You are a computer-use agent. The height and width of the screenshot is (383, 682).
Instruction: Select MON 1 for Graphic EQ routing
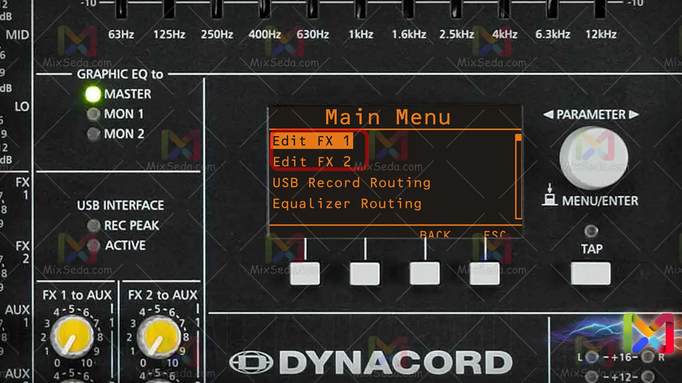click(93, 114)
